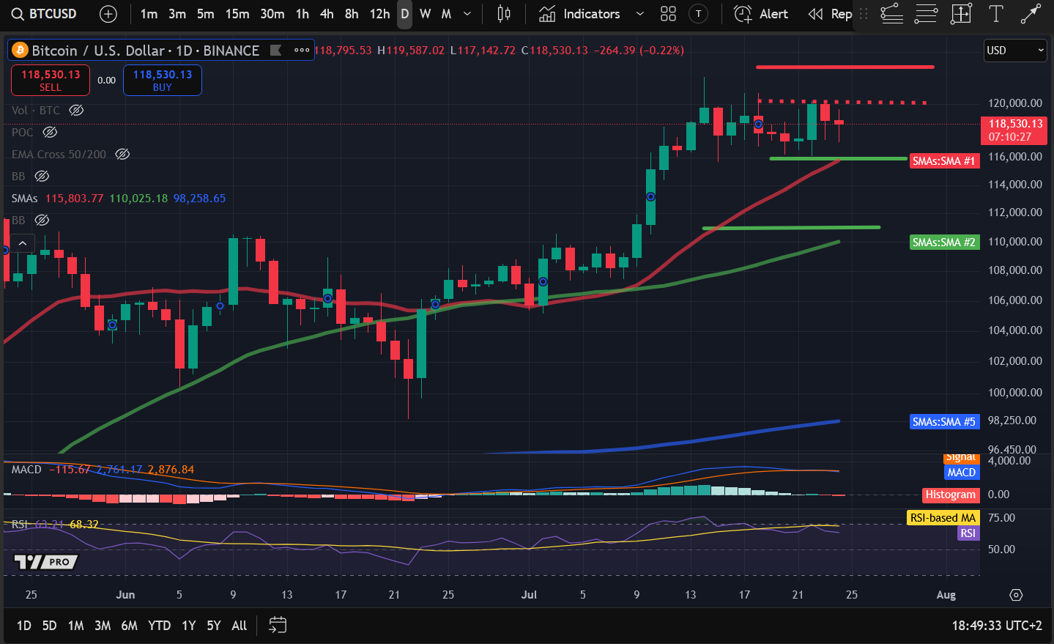Select the SMAs indicator legend
Viewport: 1054px width, 644px height.
click(25, 199)
